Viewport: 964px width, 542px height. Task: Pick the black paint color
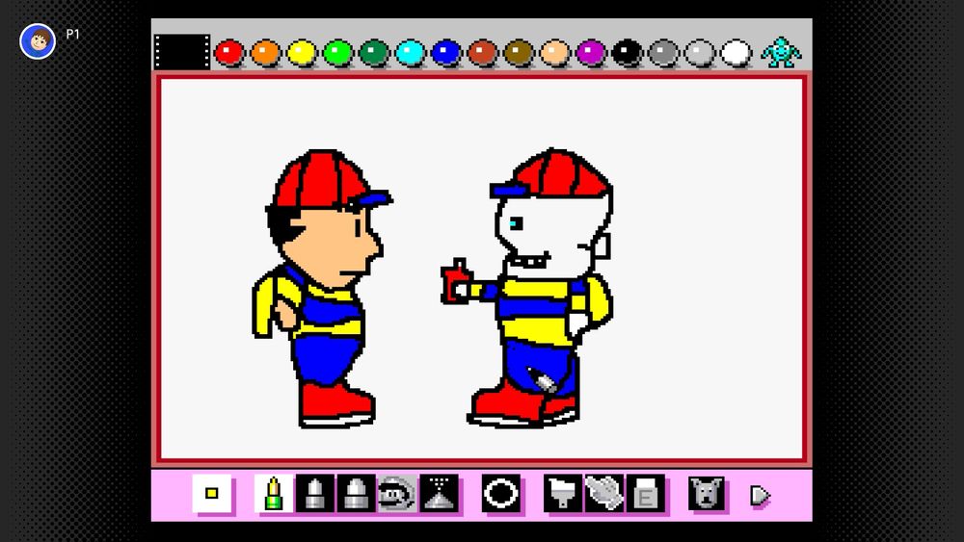pos(628,53)
